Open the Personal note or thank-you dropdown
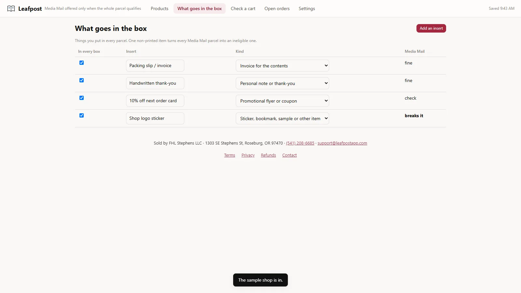This screenshot has height=293, width=521. coord(282,83)
